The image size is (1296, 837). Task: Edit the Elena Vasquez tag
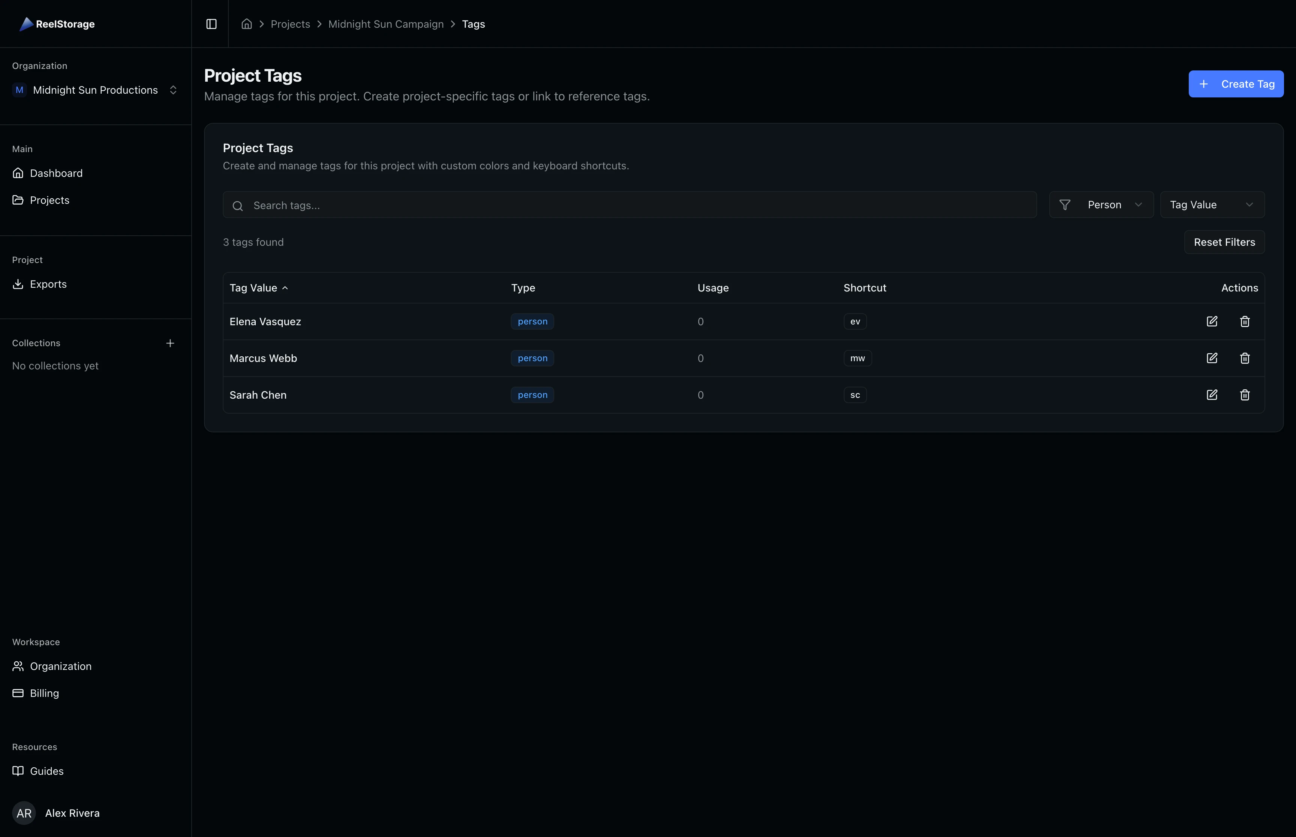[x=1212, y=321]
